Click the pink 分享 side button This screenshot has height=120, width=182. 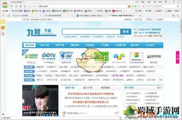(177, 57)
